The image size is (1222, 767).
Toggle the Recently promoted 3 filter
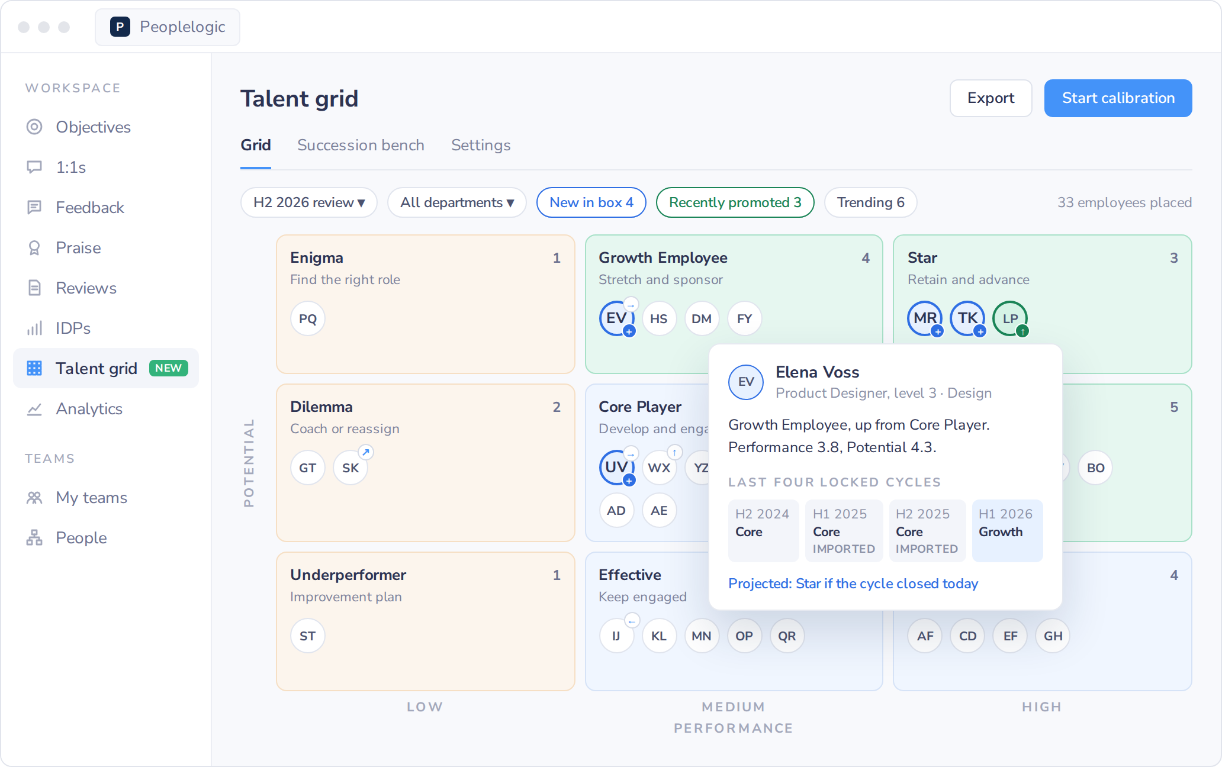click(735, 202)
